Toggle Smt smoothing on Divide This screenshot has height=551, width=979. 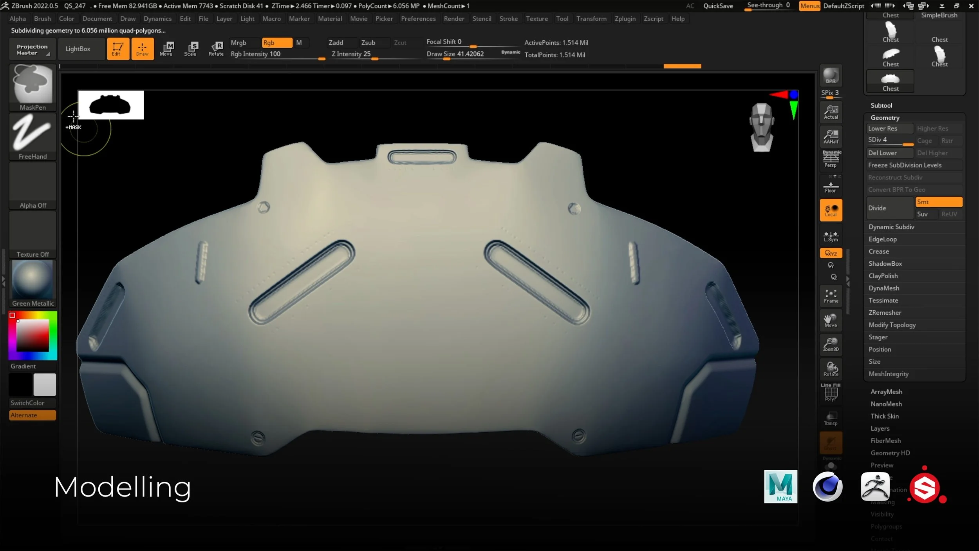click(x=939, y=202)
